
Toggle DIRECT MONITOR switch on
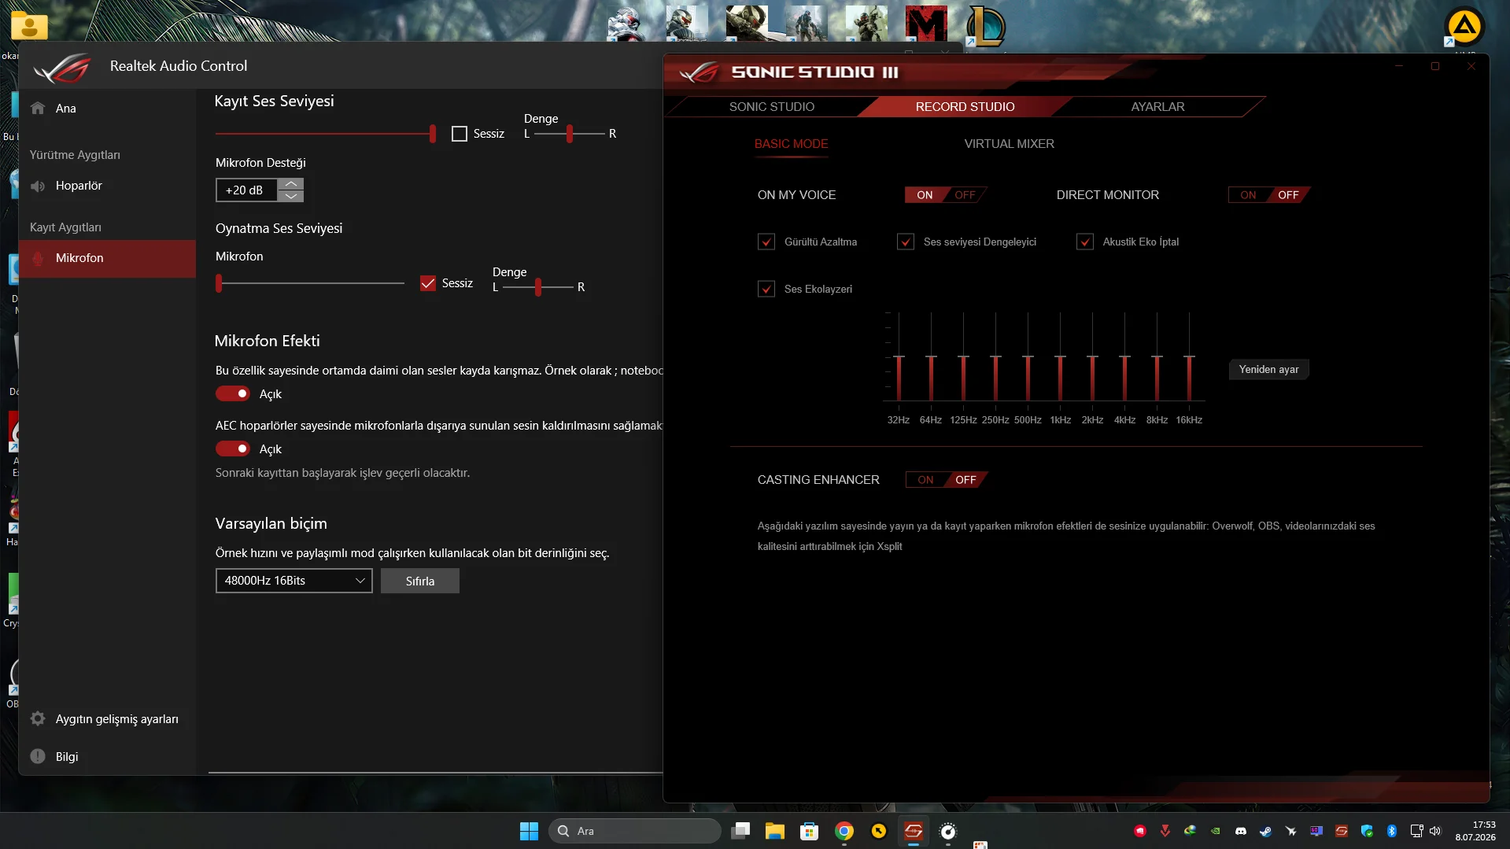click(1268, 195)
